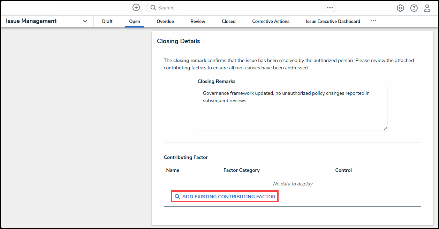
Task: Open the ellipsis options beside the search bar
Action: click(330, 7)
